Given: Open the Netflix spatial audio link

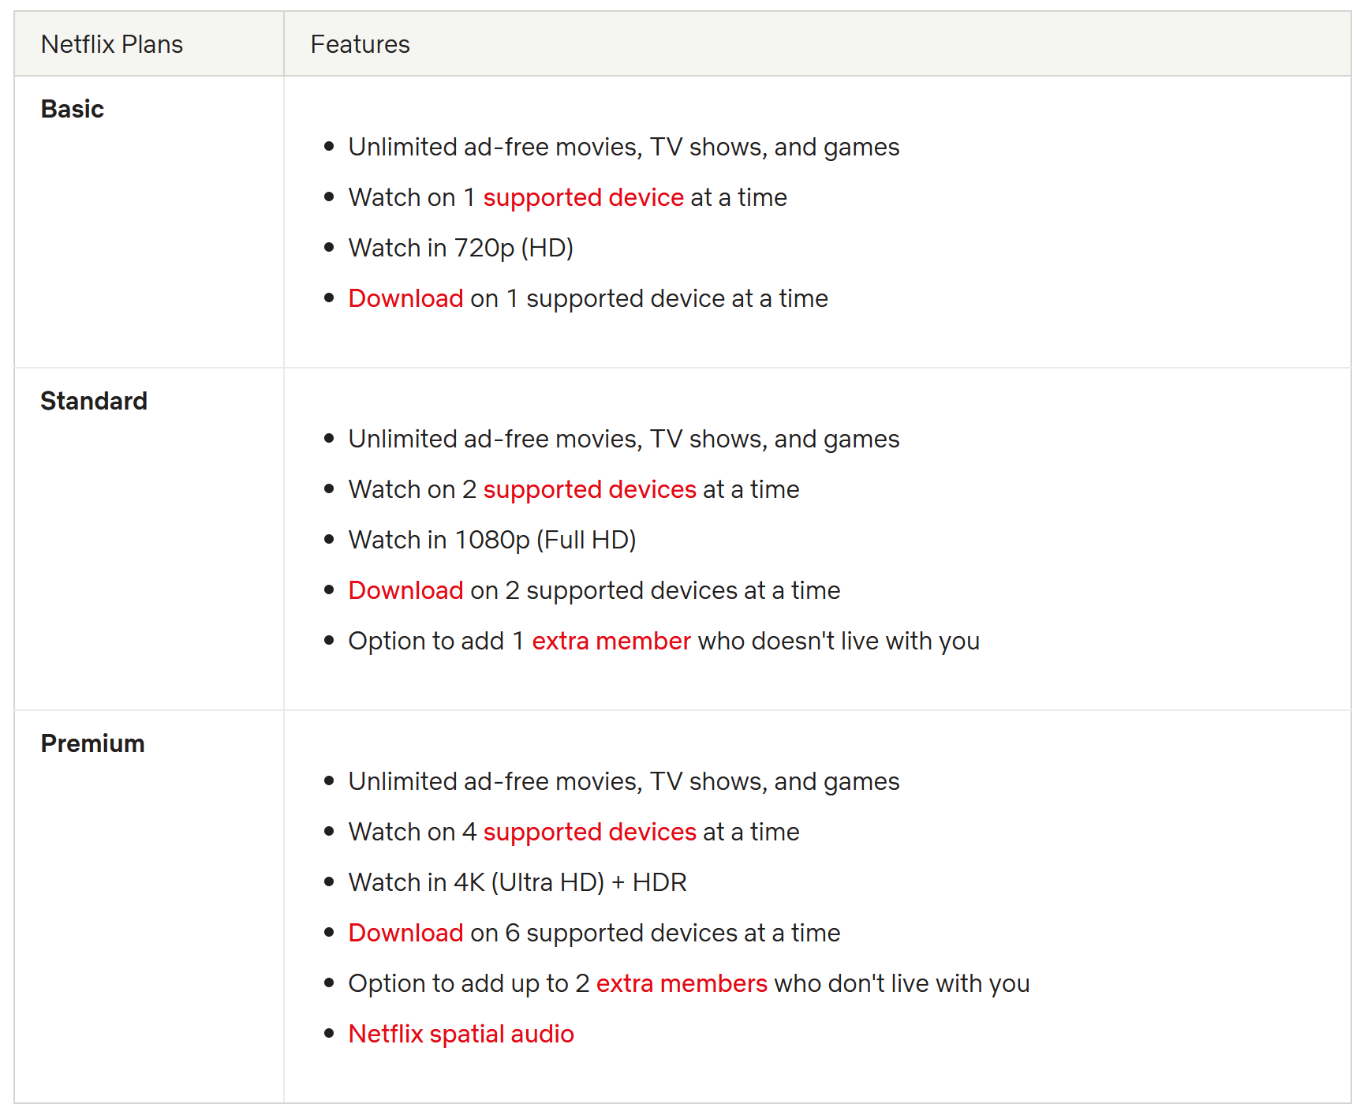Looking at the screenshot, I should (x=461, y=1034).
